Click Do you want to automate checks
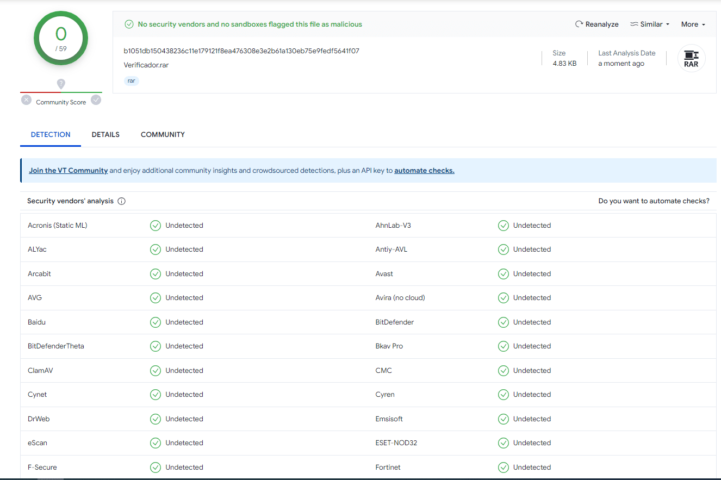The image size is (721, 480). (x=654, y=201)
